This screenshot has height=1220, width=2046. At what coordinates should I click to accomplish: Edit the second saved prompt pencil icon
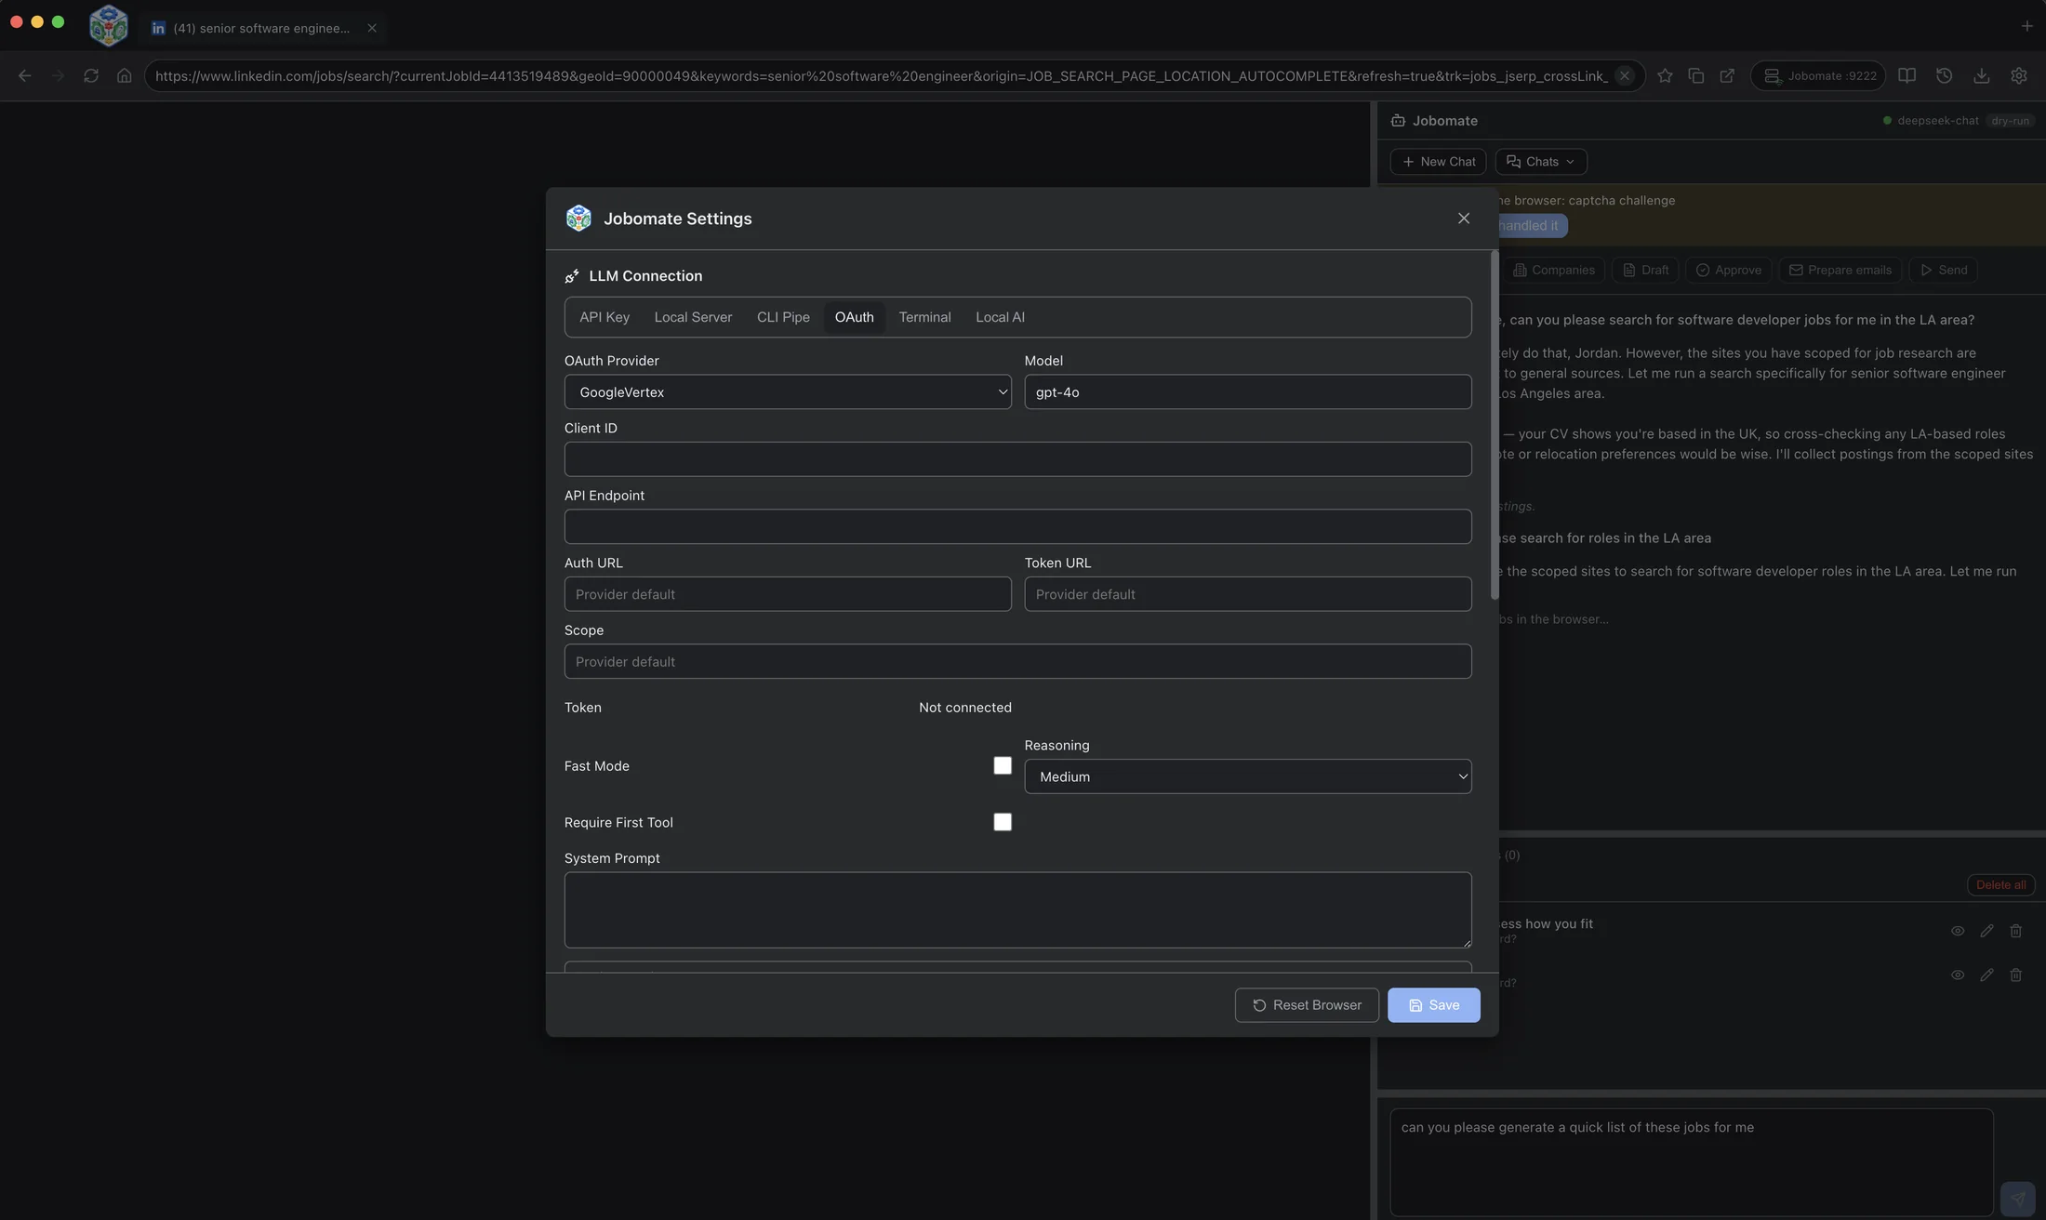(x=1986, y=975)
